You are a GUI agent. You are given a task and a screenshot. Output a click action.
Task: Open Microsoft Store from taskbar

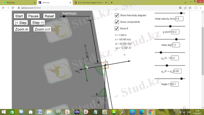tap(12, 112)
